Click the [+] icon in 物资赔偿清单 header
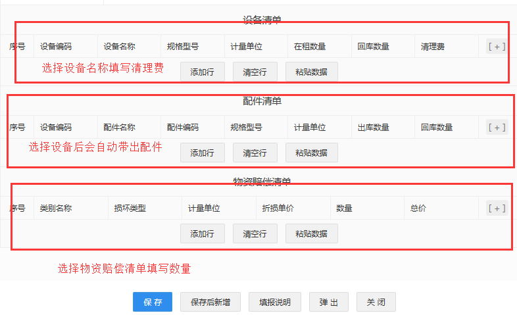The image size is (517, 315). (x=497, y=208)
